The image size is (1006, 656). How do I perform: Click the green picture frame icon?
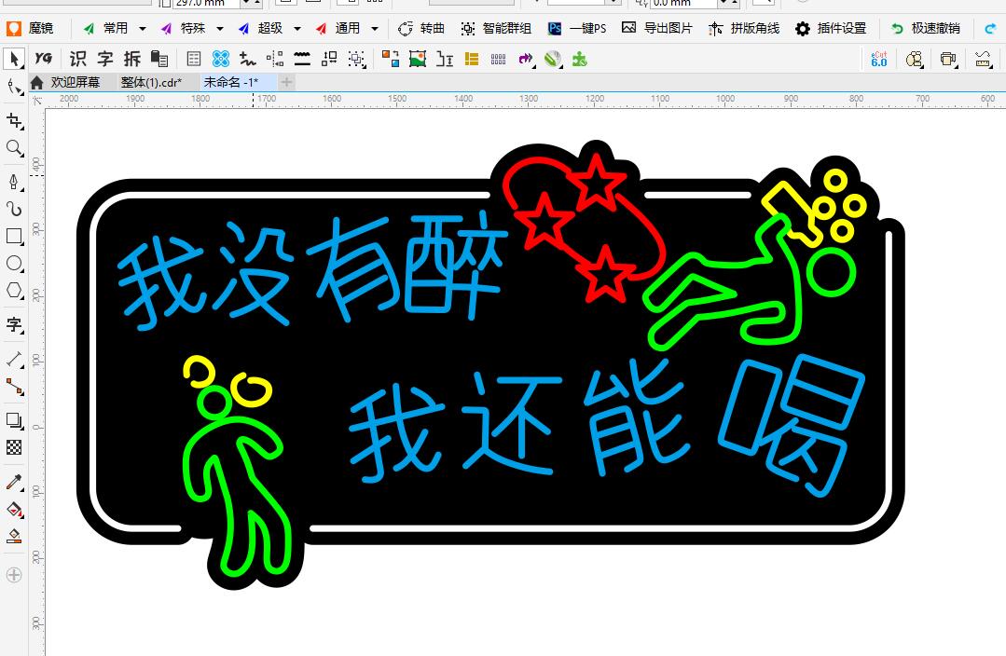coord(418,59)
